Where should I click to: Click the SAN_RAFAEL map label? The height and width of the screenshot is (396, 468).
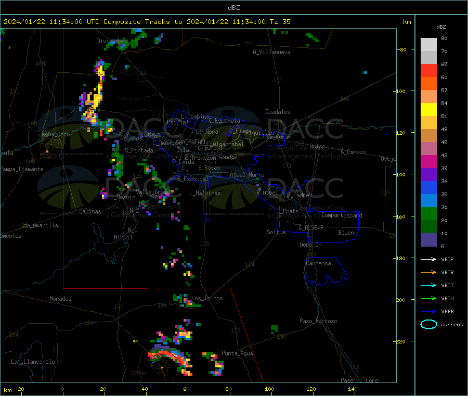pyautogui.click(x=191, y=142)
